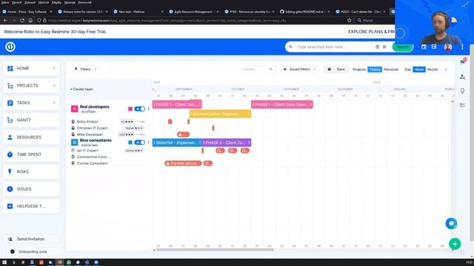Click the global search input field
This screenshot has width=474, height=266.
(x=334, y=47)
